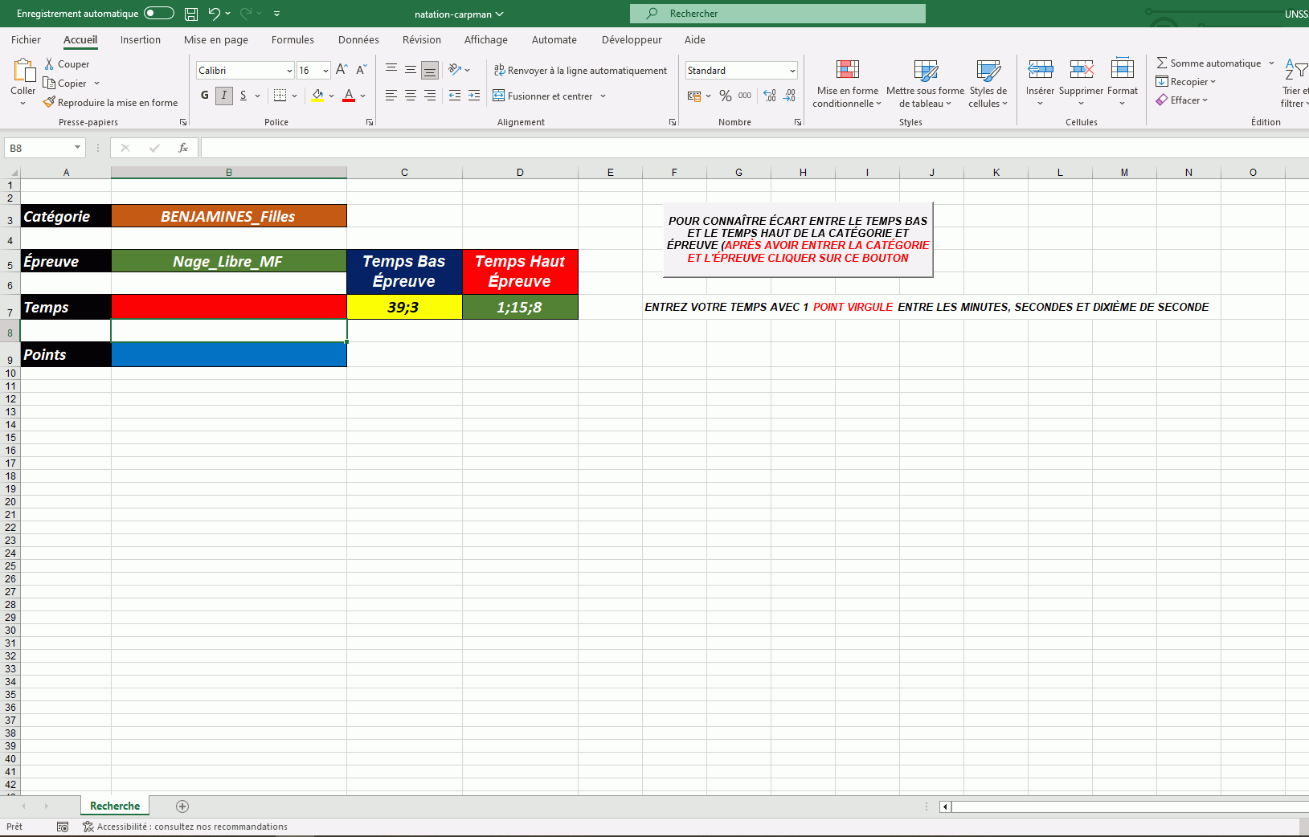This screenshot has height=837, width=1309.
Task: Click the yellow fill color swatch
Action: 317,96
